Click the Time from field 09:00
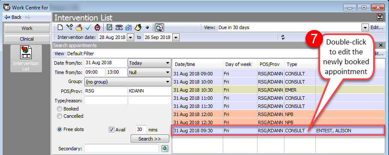This screenshot has width=389, height=155. 95,72
